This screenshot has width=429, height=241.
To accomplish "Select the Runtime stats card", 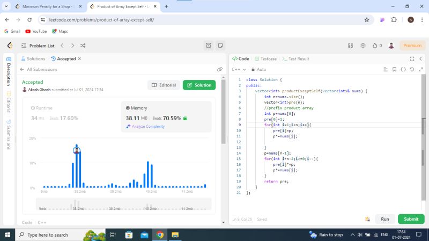I will [72, 116].
